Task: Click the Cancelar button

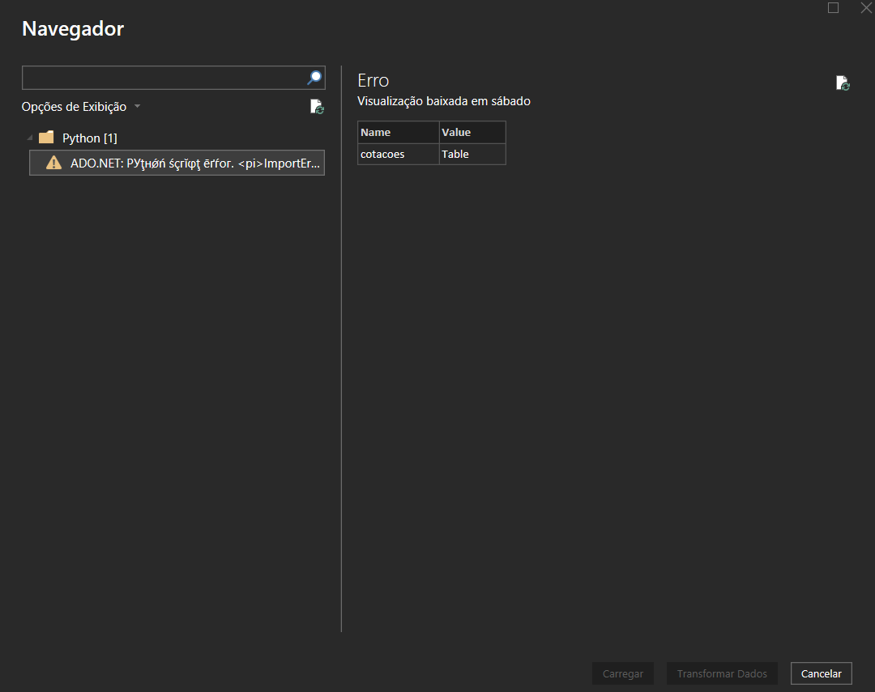Action: coord(821,673)
